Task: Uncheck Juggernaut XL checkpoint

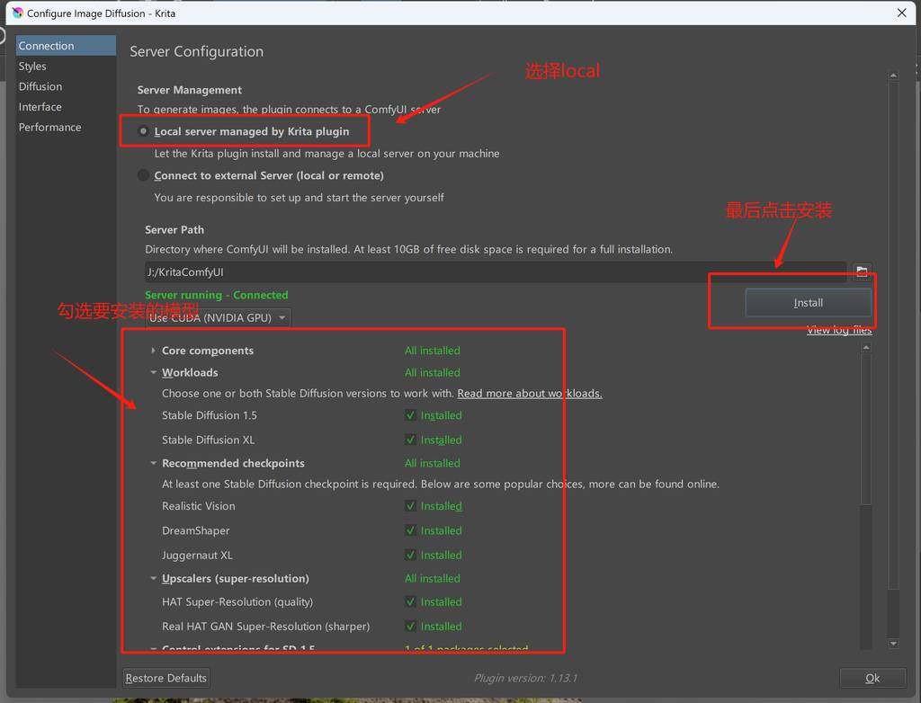Action: [410, 556]
